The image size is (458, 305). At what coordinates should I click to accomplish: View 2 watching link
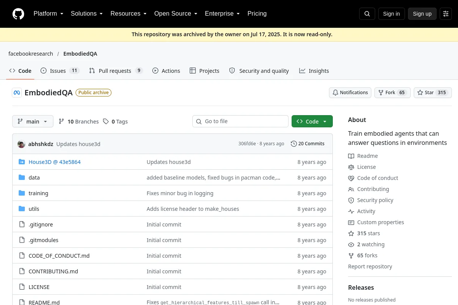click(x=366, y=244)
